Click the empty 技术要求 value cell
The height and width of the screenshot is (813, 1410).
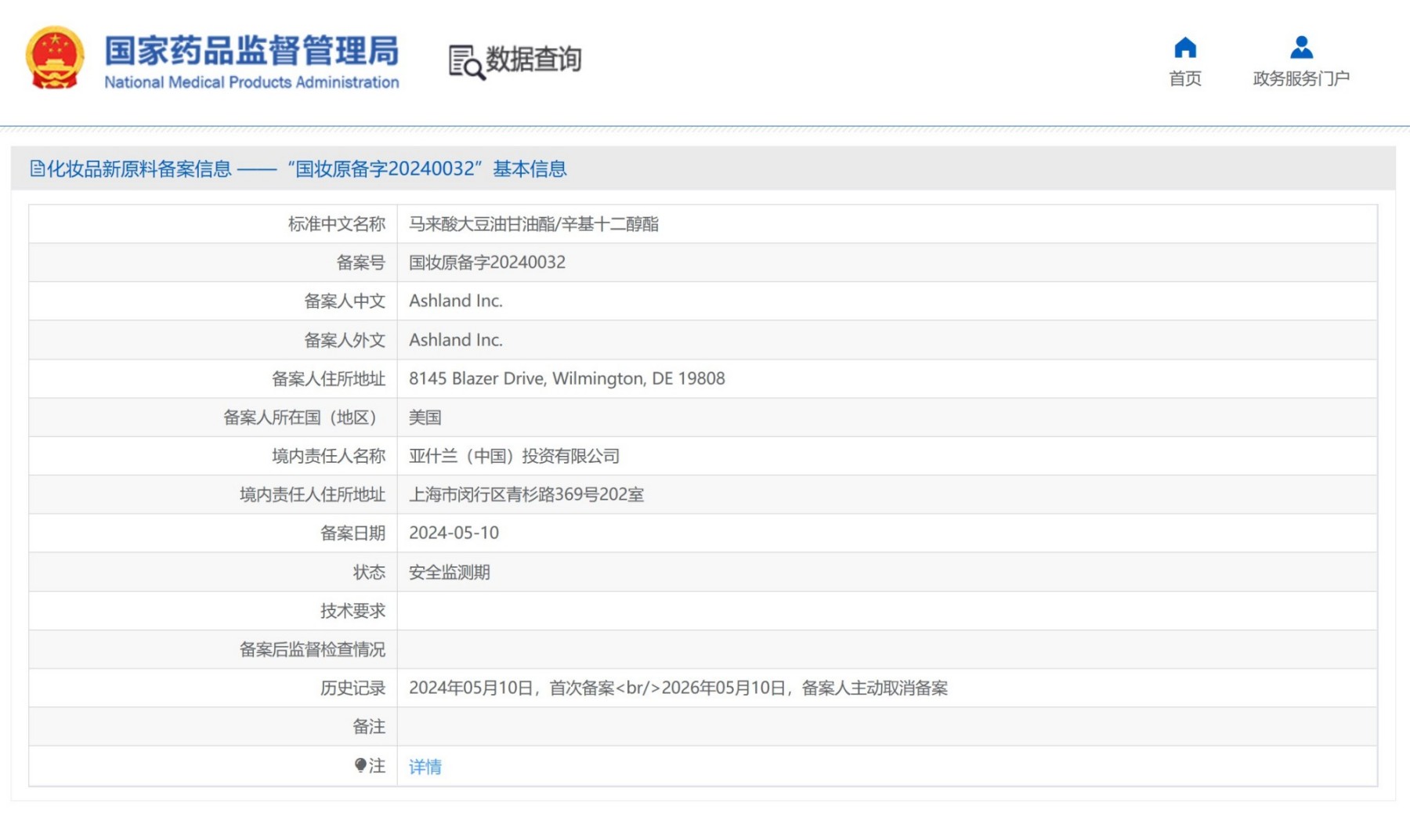[887, 611]
